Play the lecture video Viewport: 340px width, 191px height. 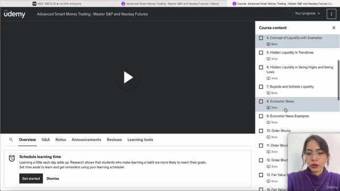(127, 77)
